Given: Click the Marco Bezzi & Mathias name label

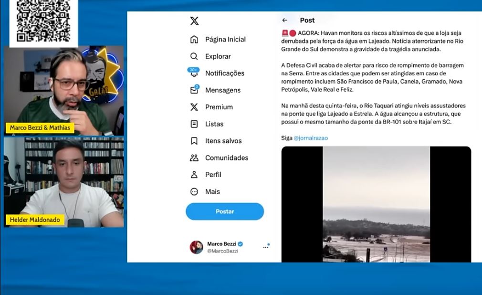Looking at the screenshot, I should pyautogui.click(x=40, y=127).
